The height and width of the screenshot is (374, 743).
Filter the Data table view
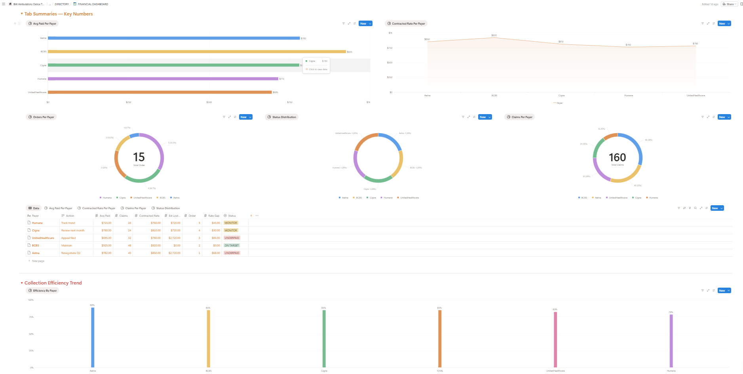[679, 208]
